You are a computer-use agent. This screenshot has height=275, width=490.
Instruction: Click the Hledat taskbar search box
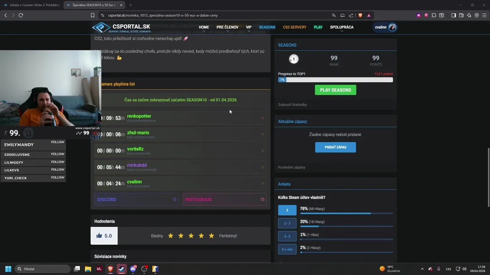coord(42,269)
